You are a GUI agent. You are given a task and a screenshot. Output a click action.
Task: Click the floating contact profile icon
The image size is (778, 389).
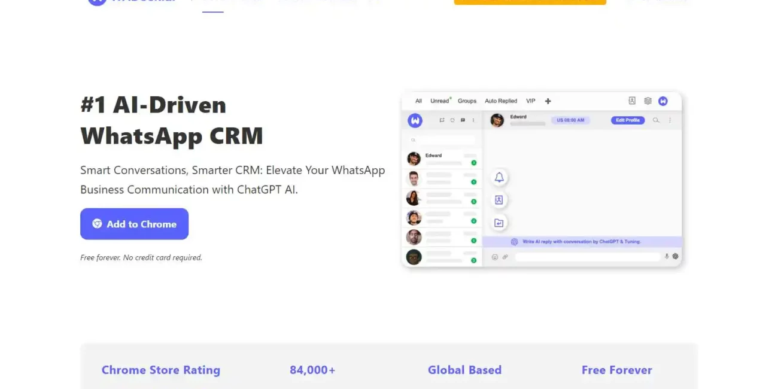(499, 200)
